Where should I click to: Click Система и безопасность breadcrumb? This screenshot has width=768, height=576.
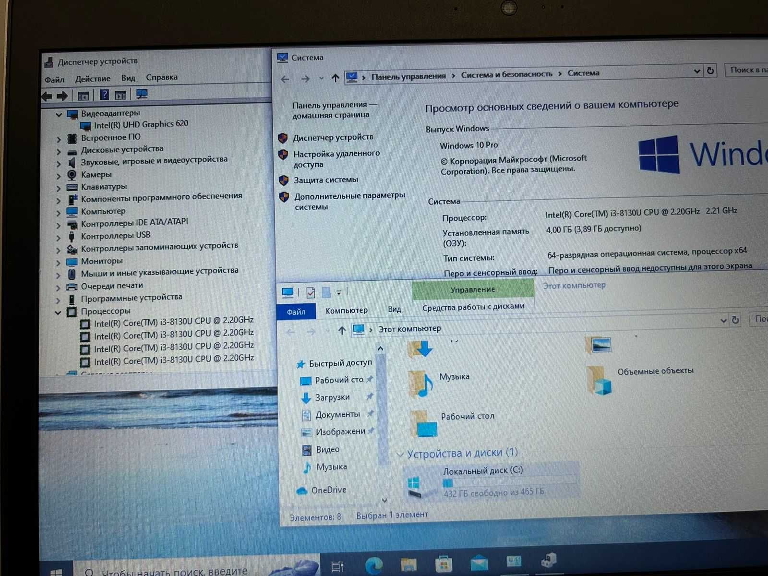coord(507,74)
